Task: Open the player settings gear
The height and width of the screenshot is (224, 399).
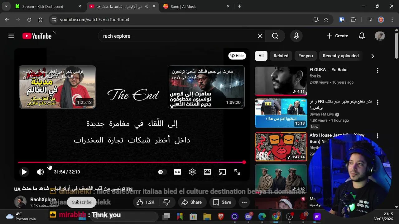Action: coord(192,172)
